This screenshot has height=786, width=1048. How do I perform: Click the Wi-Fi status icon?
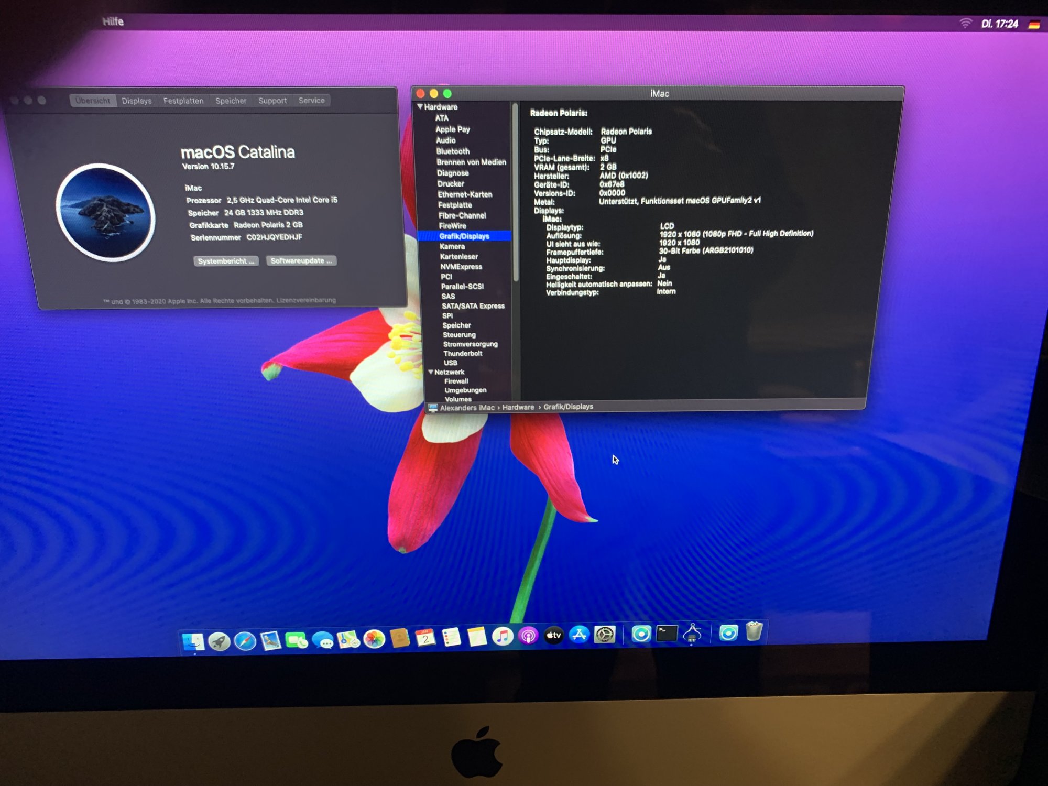pyautogui.click(x=965, y=23)
